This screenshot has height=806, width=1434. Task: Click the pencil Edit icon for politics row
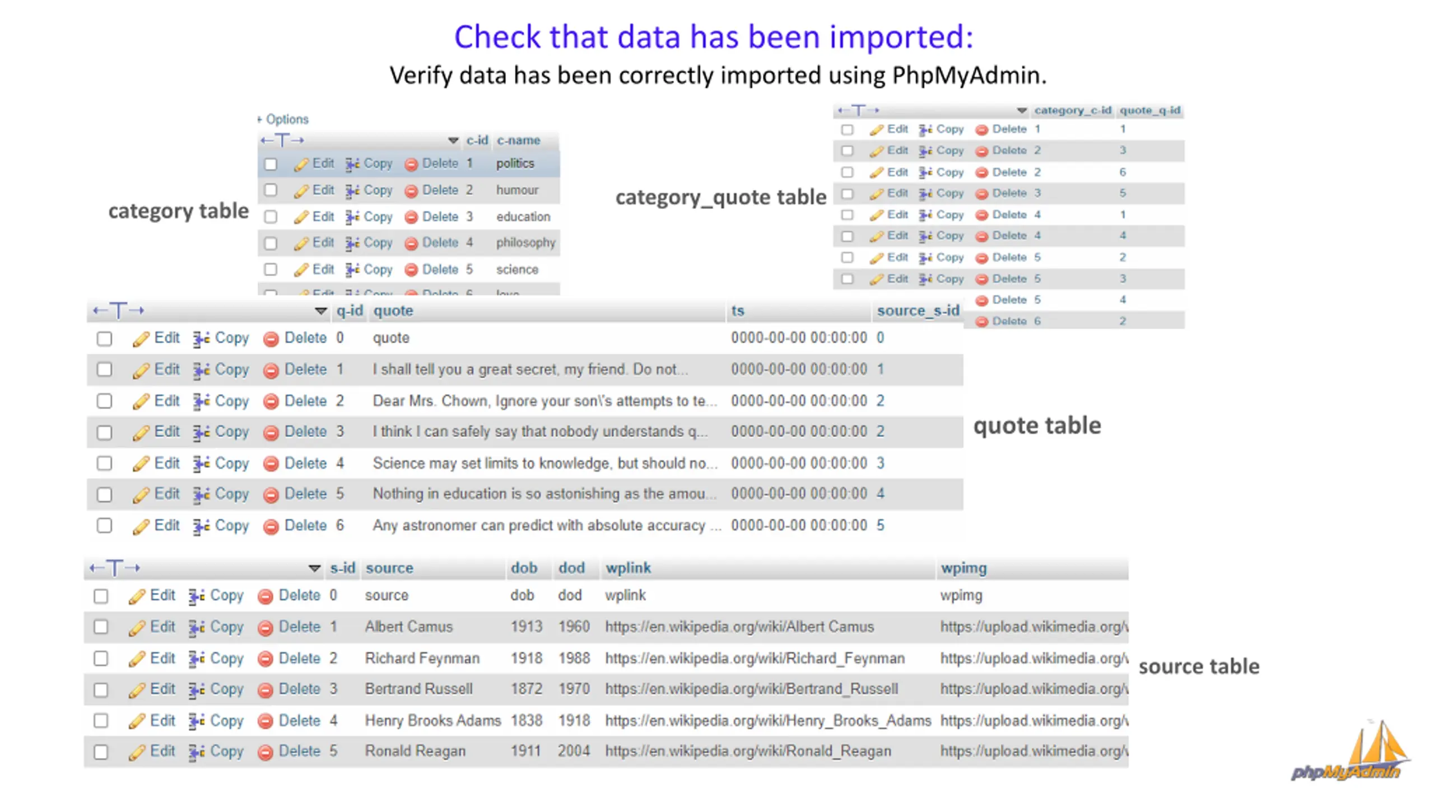[x=301, y=164]
